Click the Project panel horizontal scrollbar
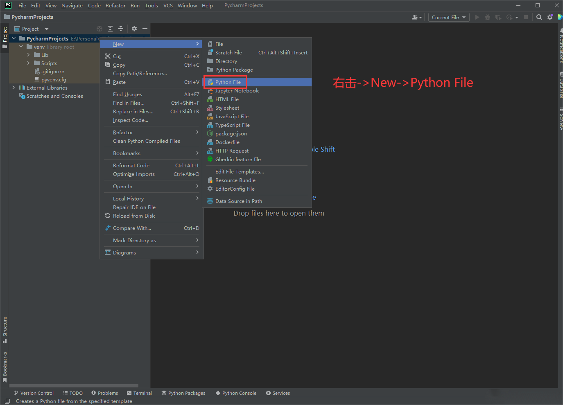The height and width of the screenshot is (405, 563). pos(74,386)
